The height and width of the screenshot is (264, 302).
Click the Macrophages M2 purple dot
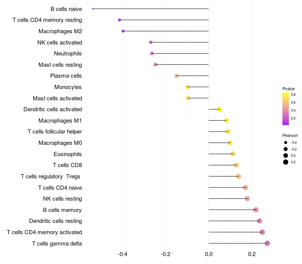coord(123,31)
